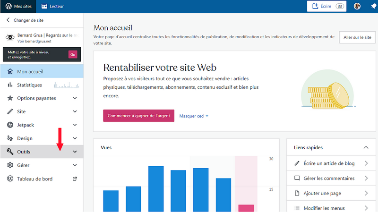378x213 pixels.
Task: Click the Jetpack lightning icon
Action: tap(10, 125)
